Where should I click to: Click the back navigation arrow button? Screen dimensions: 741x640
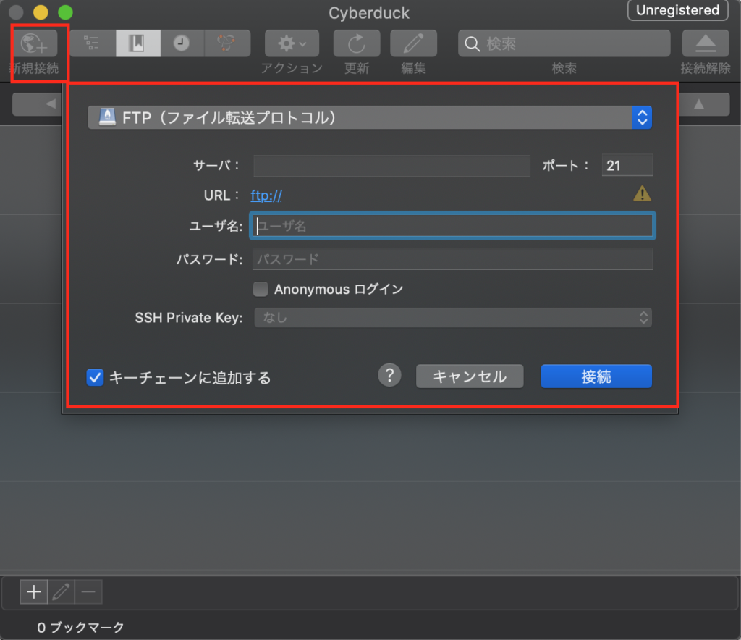[37, 104]
